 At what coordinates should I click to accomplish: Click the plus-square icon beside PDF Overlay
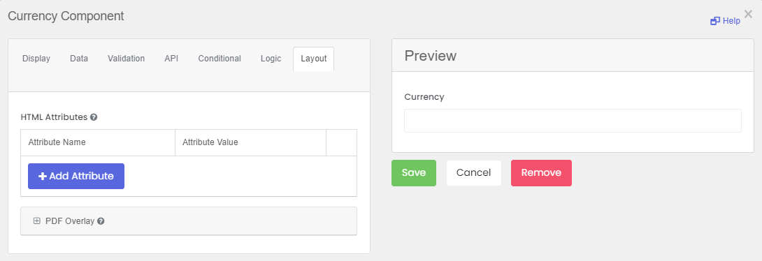pyautogui.click(x=36, y=221)
